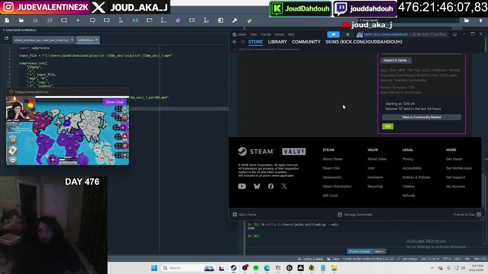Click Windows Start button
The height and width of the screenshot is (274, 488).
[x=154, y=268]
